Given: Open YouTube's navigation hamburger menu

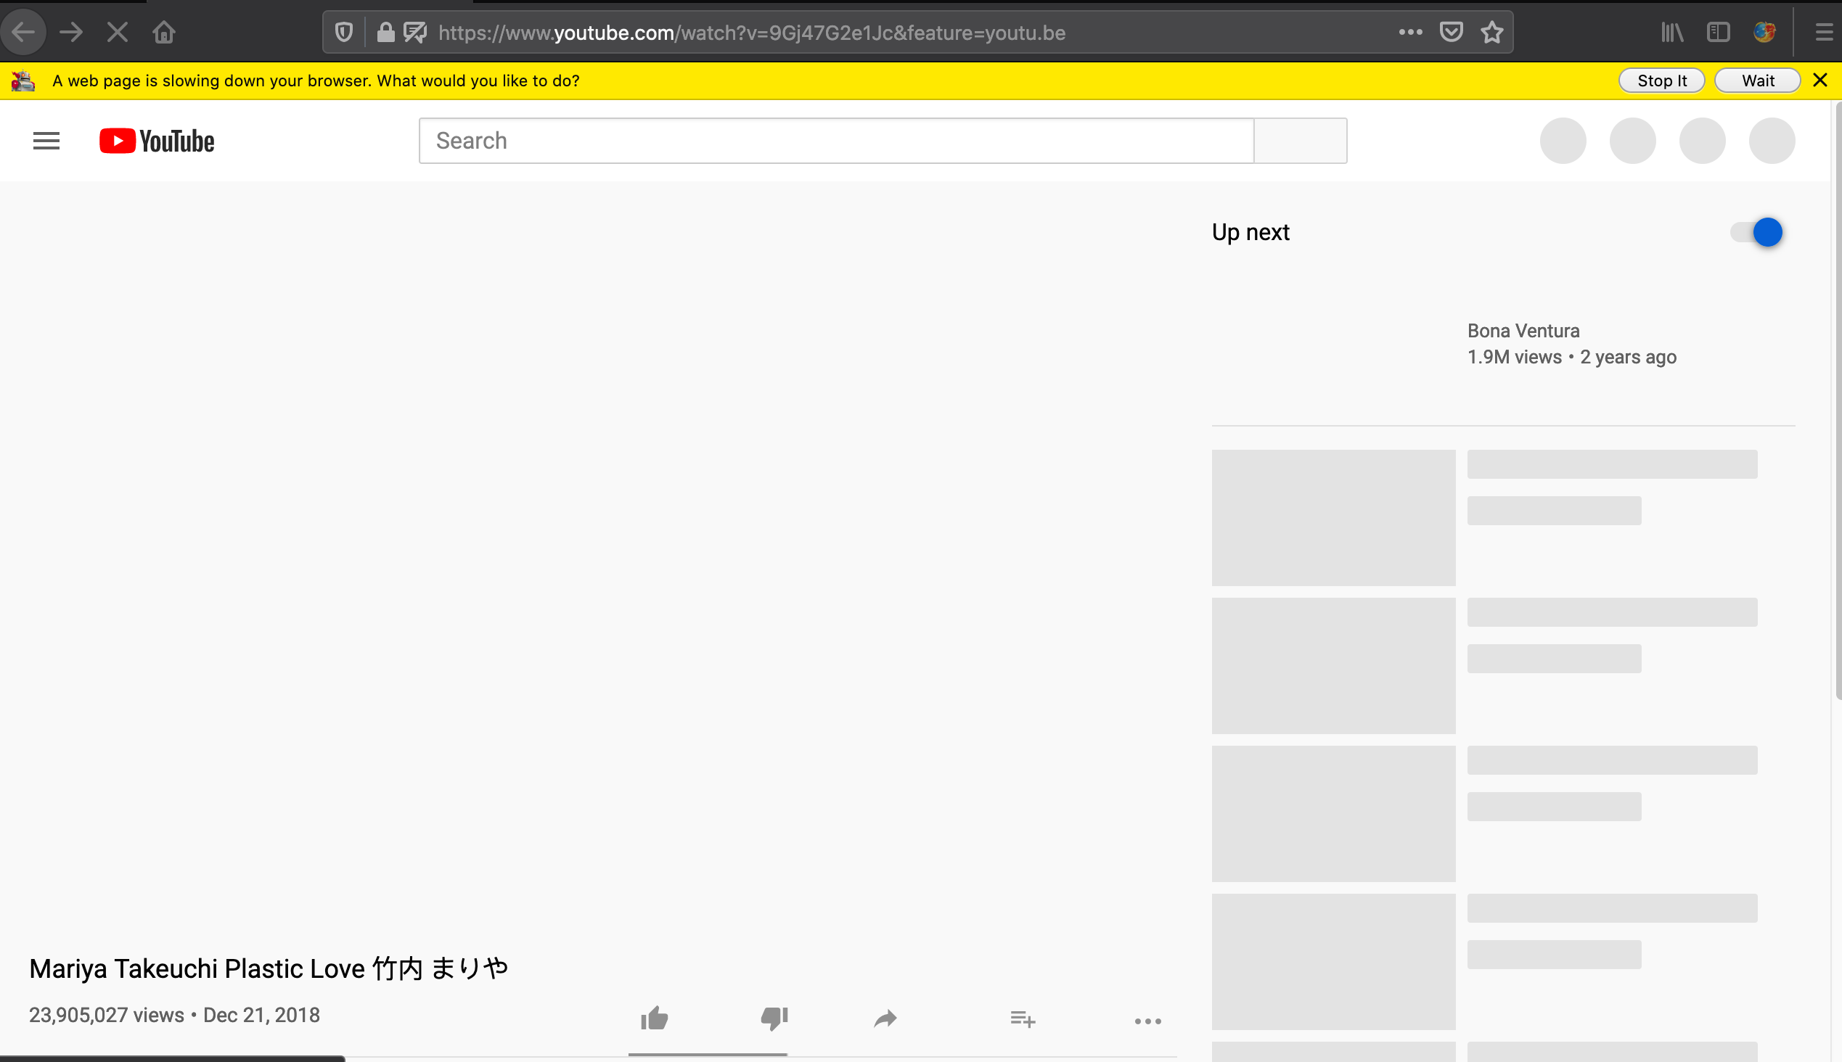Looking at the screenshot, I should tap(45, 140).
